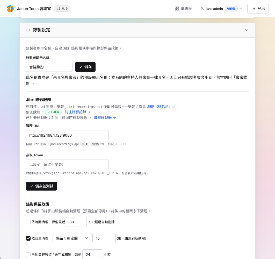Click the 已連線 connection status badge
The image size is (275, 259).
pos(53,112)
